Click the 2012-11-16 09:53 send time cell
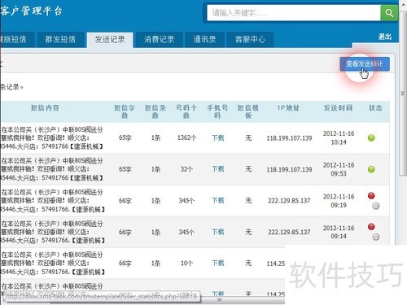This screenshot has height=305, width=407. click(339, 169)
